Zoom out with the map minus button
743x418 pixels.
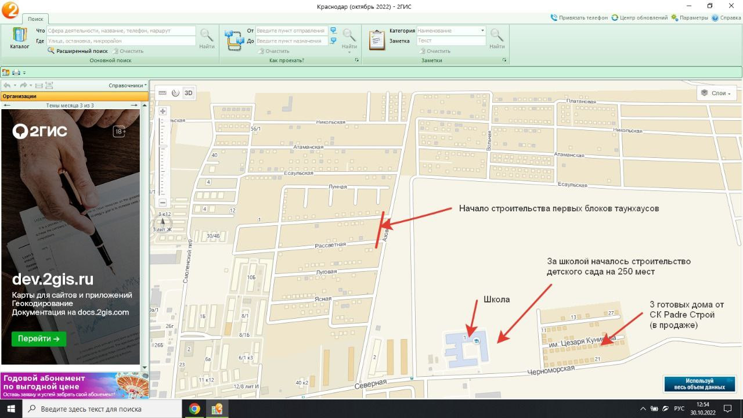tap(163, 203)
